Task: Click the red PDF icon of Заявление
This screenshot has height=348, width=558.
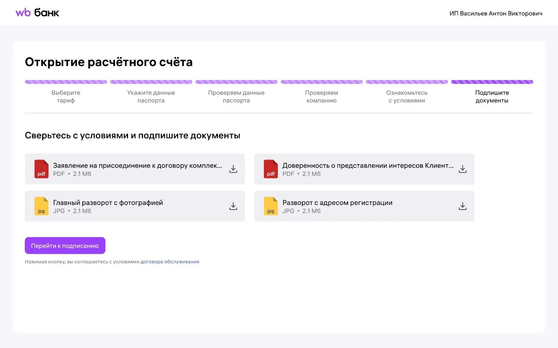Action: 41,169
